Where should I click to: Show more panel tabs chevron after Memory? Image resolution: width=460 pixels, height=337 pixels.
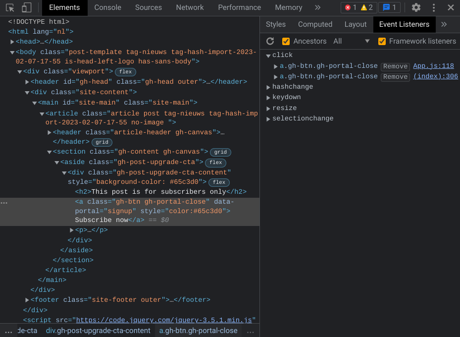318,7
